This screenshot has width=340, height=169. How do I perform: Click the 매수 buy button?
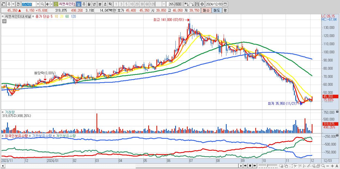pyautogui.click(x=207, y=10)
